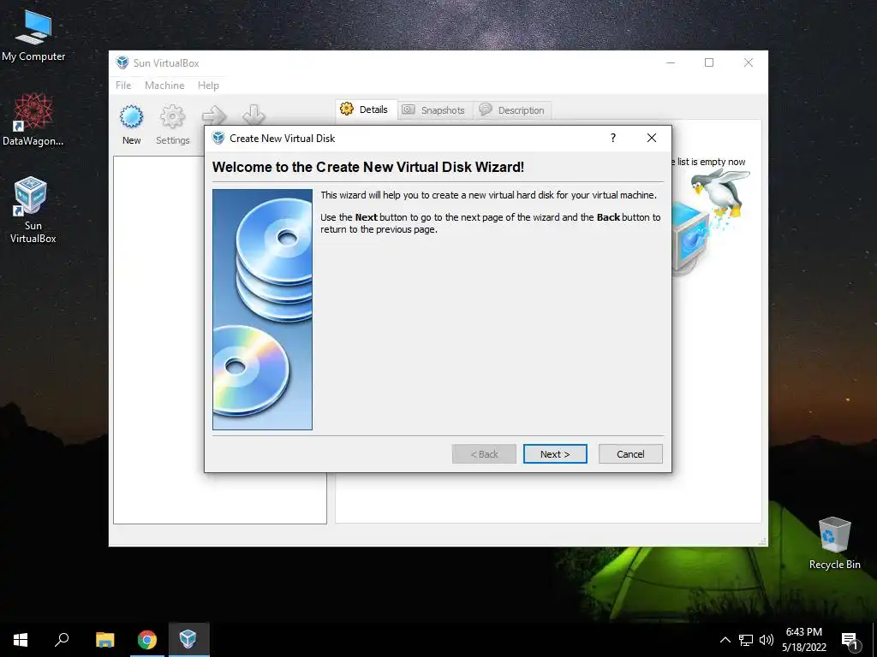This screenshot has width=877, height=657.
Task: Open the Windows Start menu
Action: click(x=21, y=640)
